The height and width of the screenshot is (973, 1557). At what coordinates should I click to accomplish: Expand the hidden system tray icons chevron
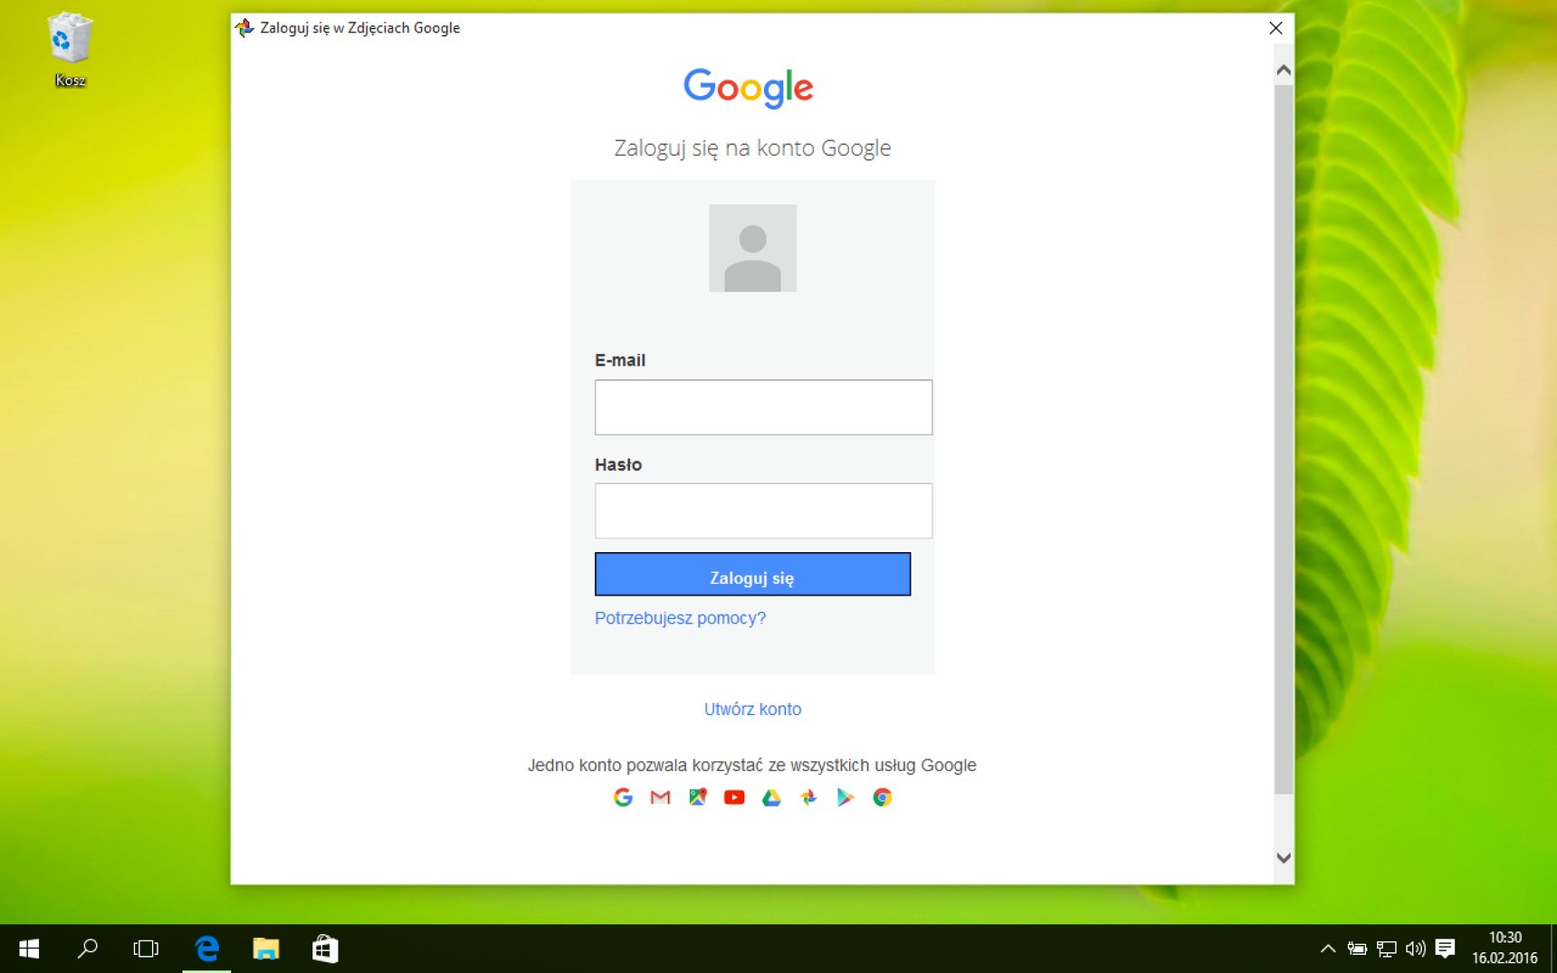(1328, 949)
